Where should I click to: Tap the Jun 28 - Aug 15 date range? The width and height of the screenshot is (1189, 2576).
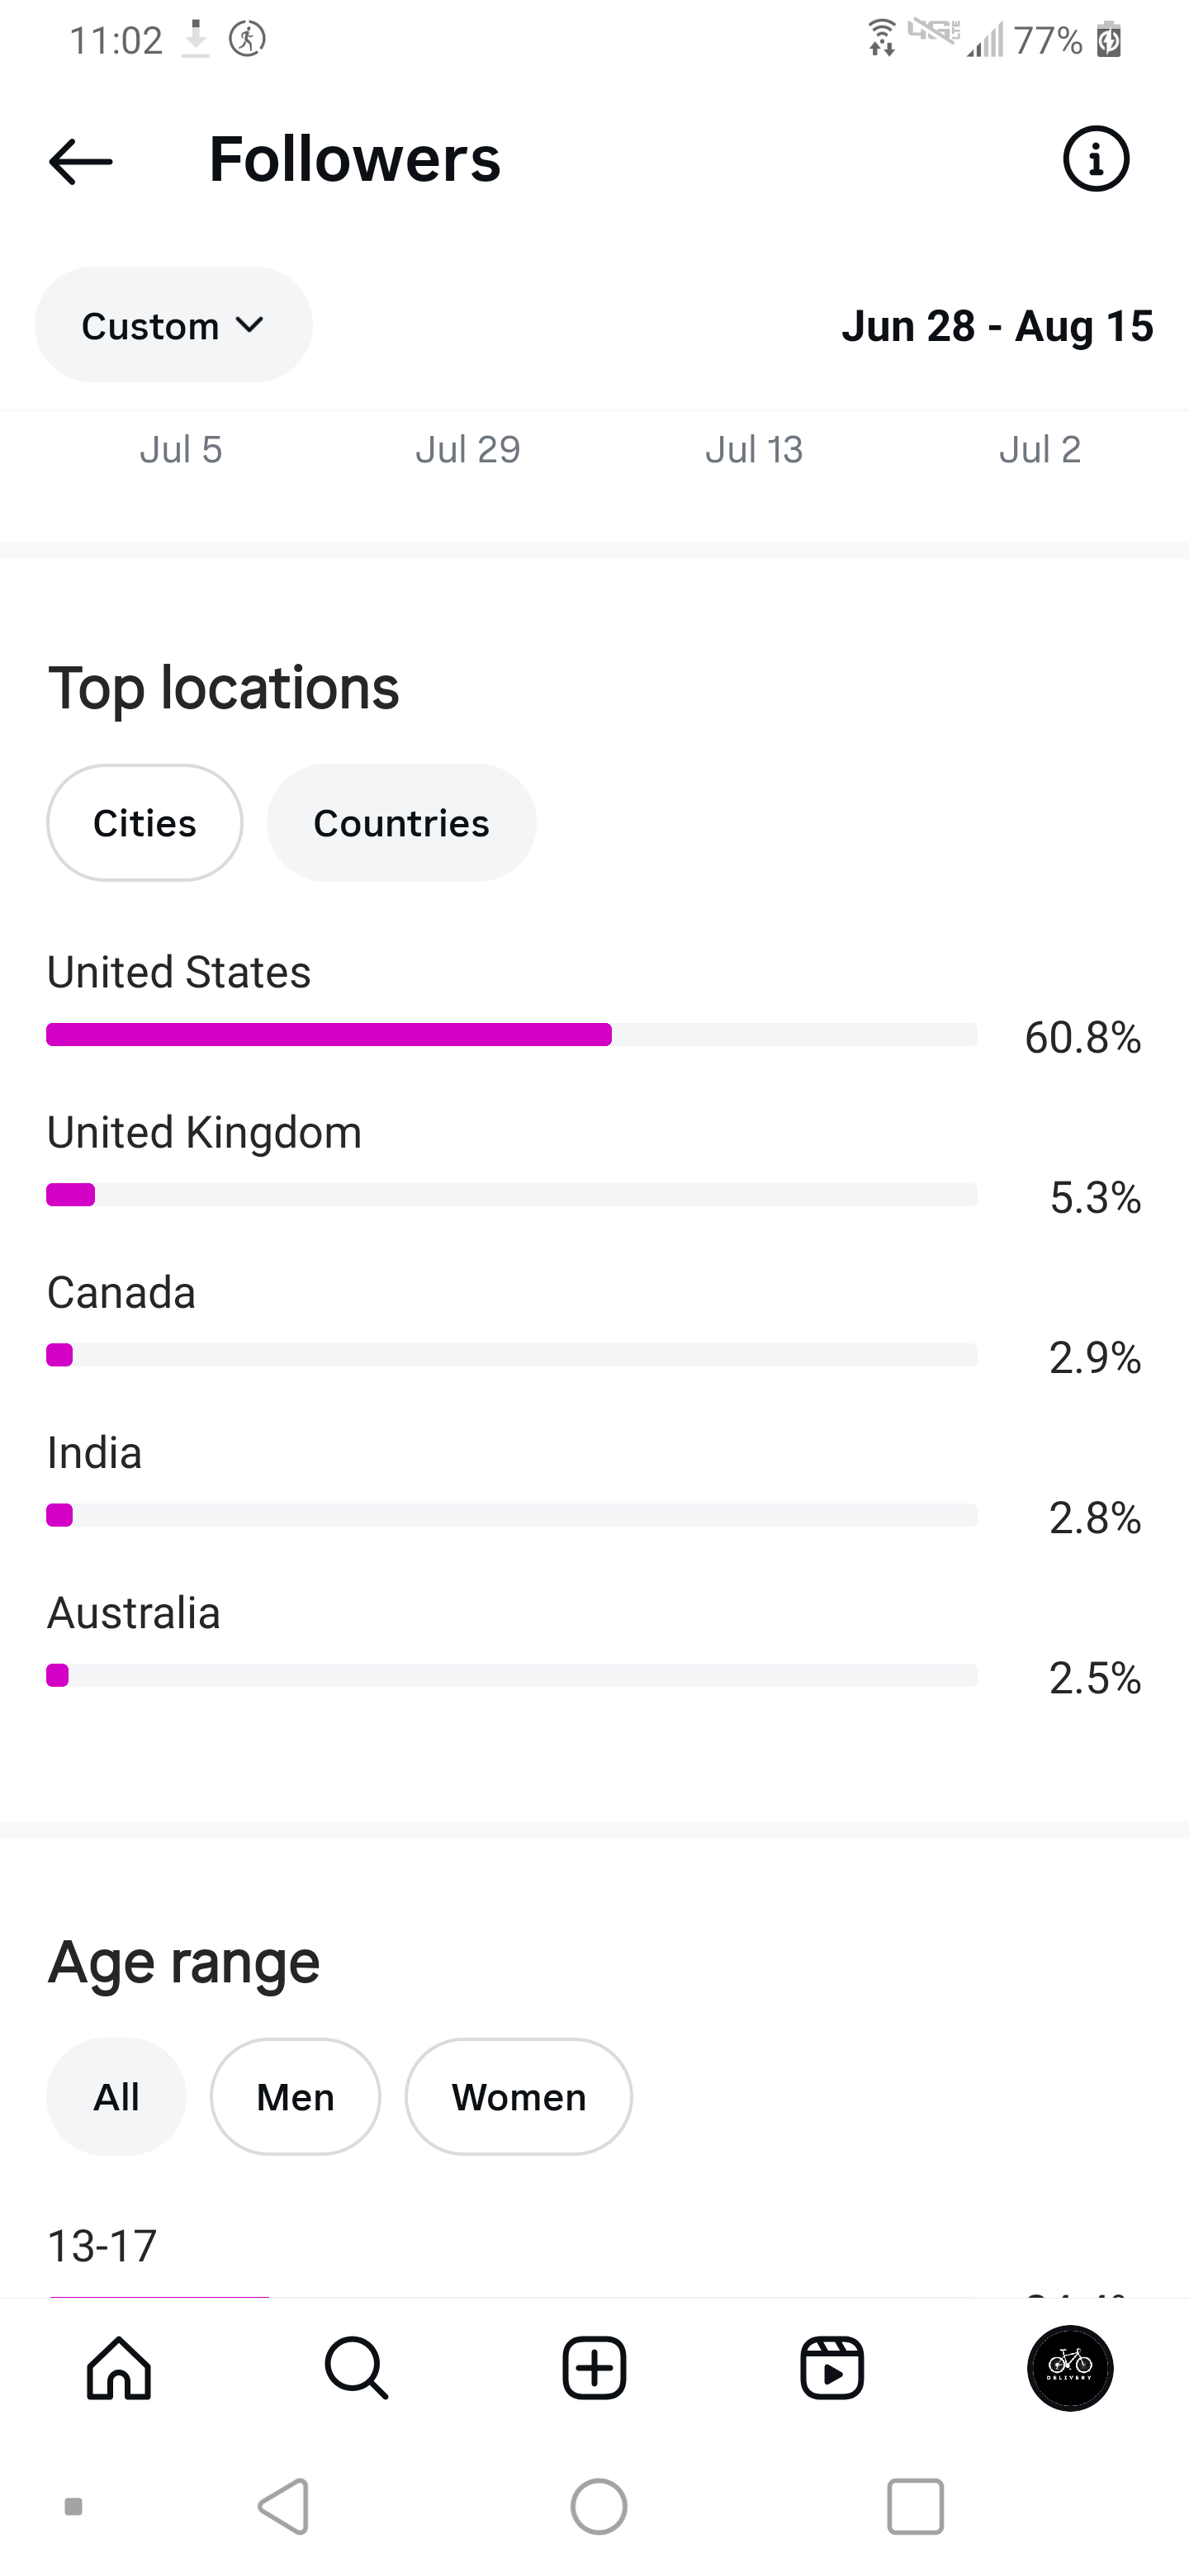(997, 326)
